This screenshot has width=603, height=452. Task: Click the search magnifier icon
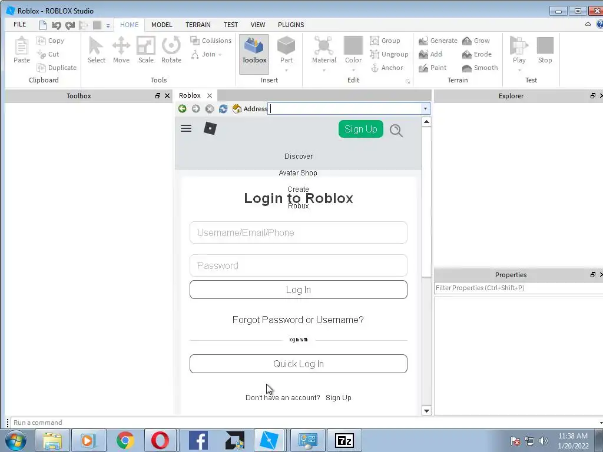396,131
